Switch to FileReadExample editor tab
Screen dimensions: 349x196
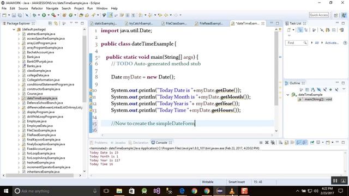(210, 23)
